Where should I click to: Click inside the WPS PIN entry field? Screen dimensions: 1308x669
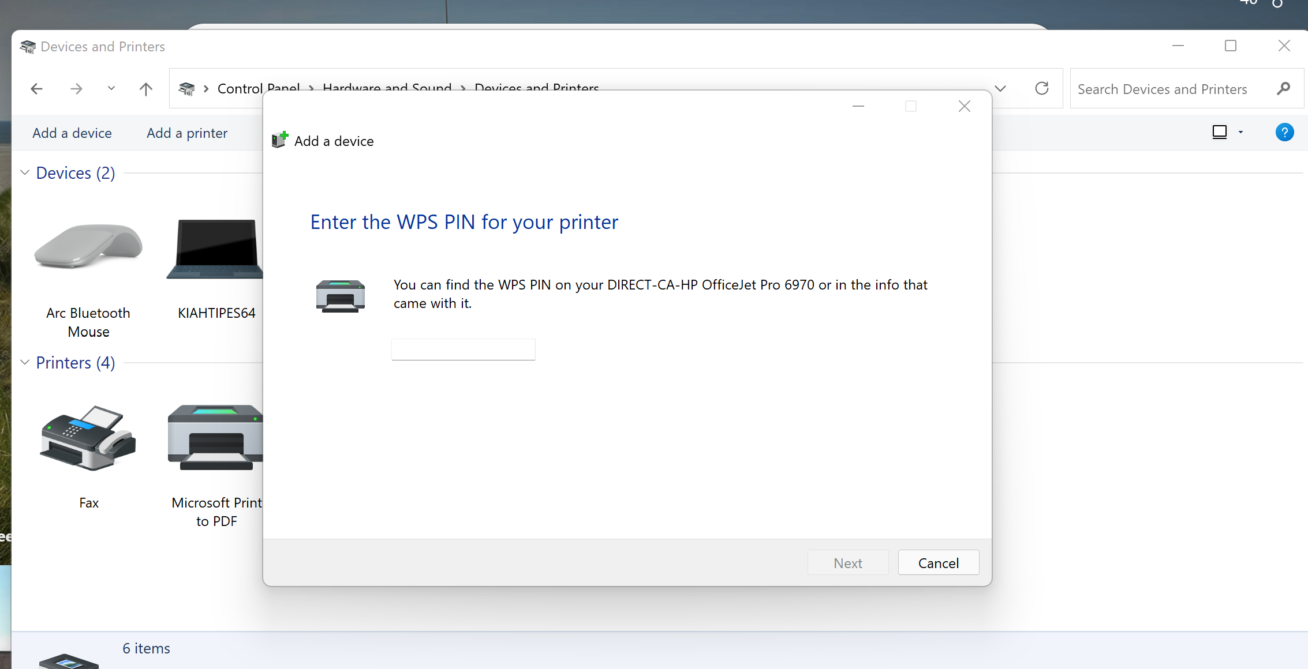pos(463,349)
